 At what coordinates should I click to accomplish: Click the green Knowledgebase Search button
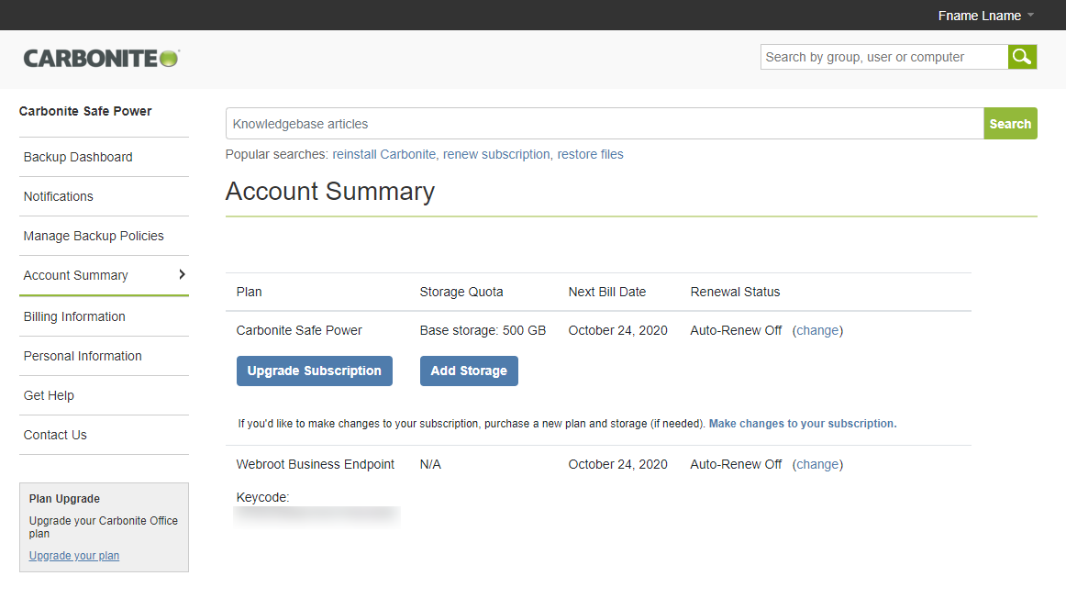tap(1010, 124)
